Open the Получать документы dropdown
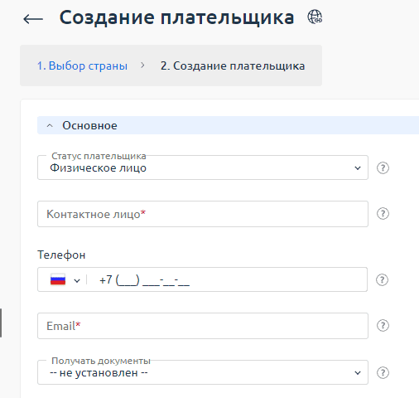 pos(203,372)
